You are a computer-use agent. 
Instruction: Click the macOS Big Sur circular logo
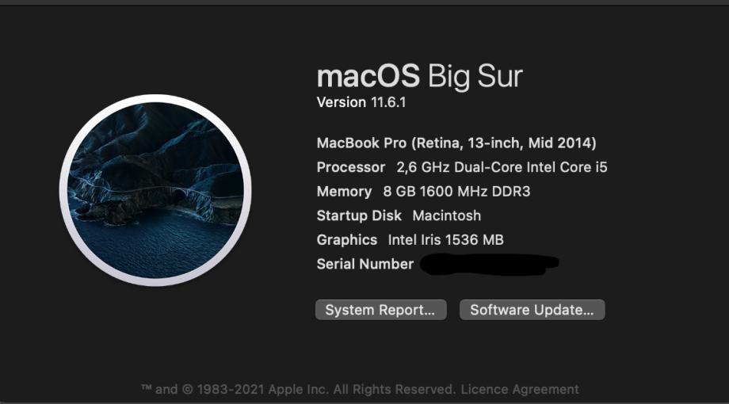click(x=155, y=190)
